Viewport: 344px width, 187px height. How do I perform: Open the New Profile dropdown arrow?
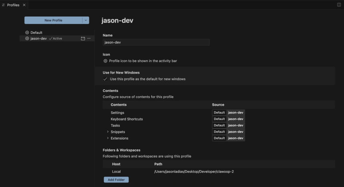click(86, 20)
